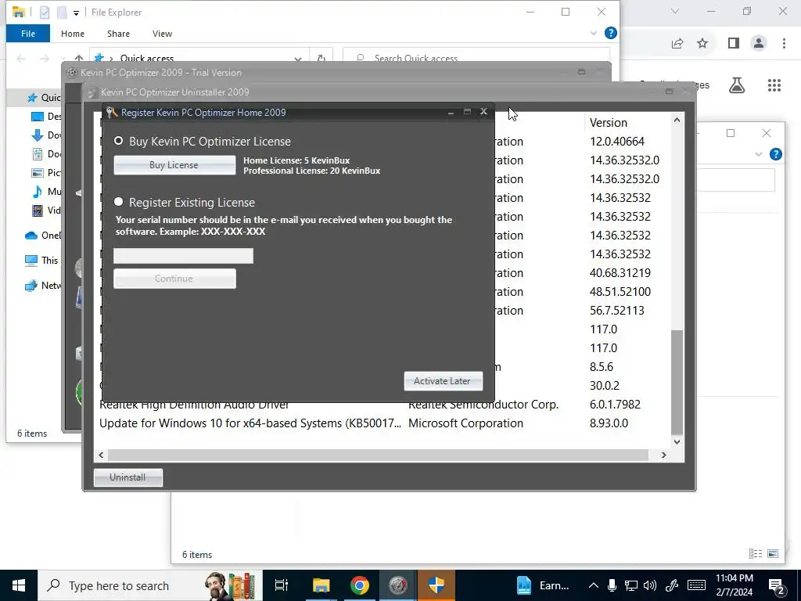Click Chrome share page icon

pos(677,44)
